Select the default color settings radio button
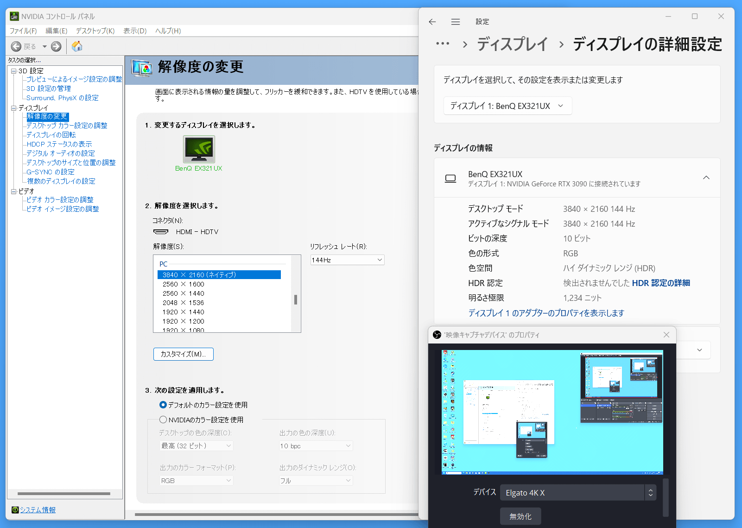742x528 pixels. pyautogui.click(x=163, y=405)
